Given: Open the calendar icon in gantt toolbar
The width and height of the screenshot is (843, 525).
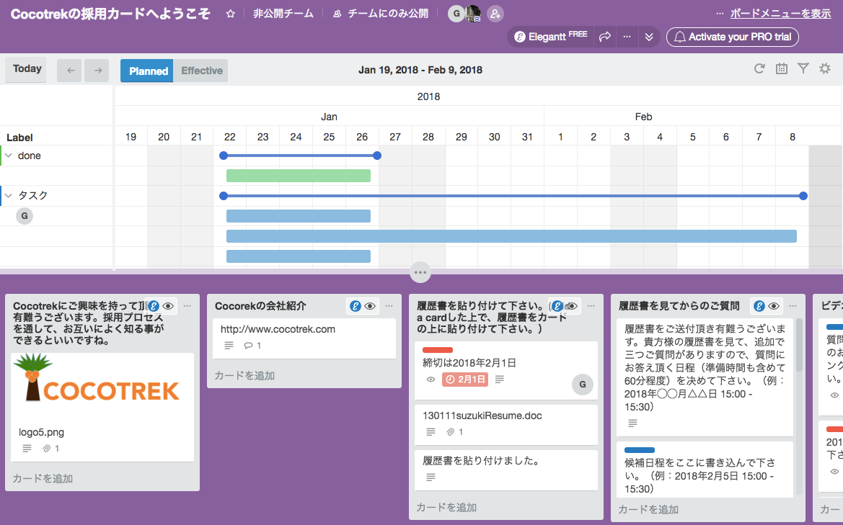Looking at the screenshot, I should click(781, 68).
